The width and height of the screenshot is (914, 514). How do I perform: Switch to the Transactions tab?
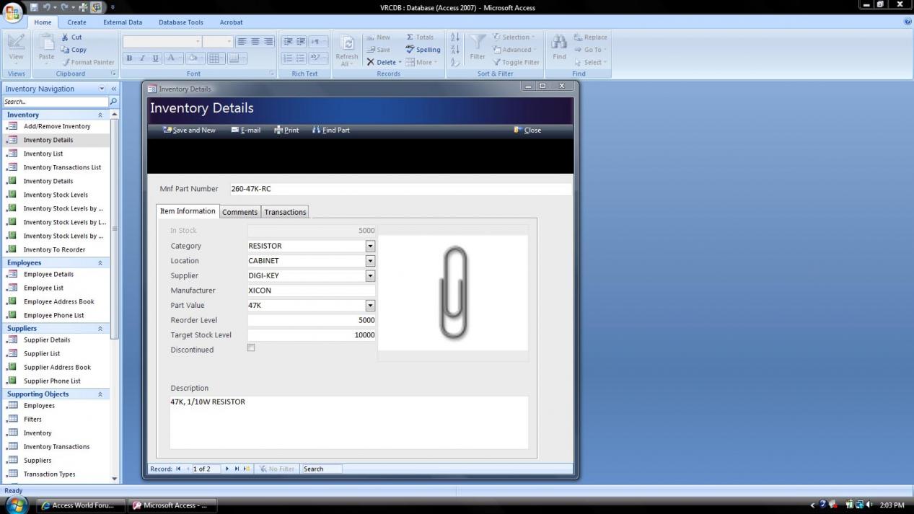coord(285,212)
